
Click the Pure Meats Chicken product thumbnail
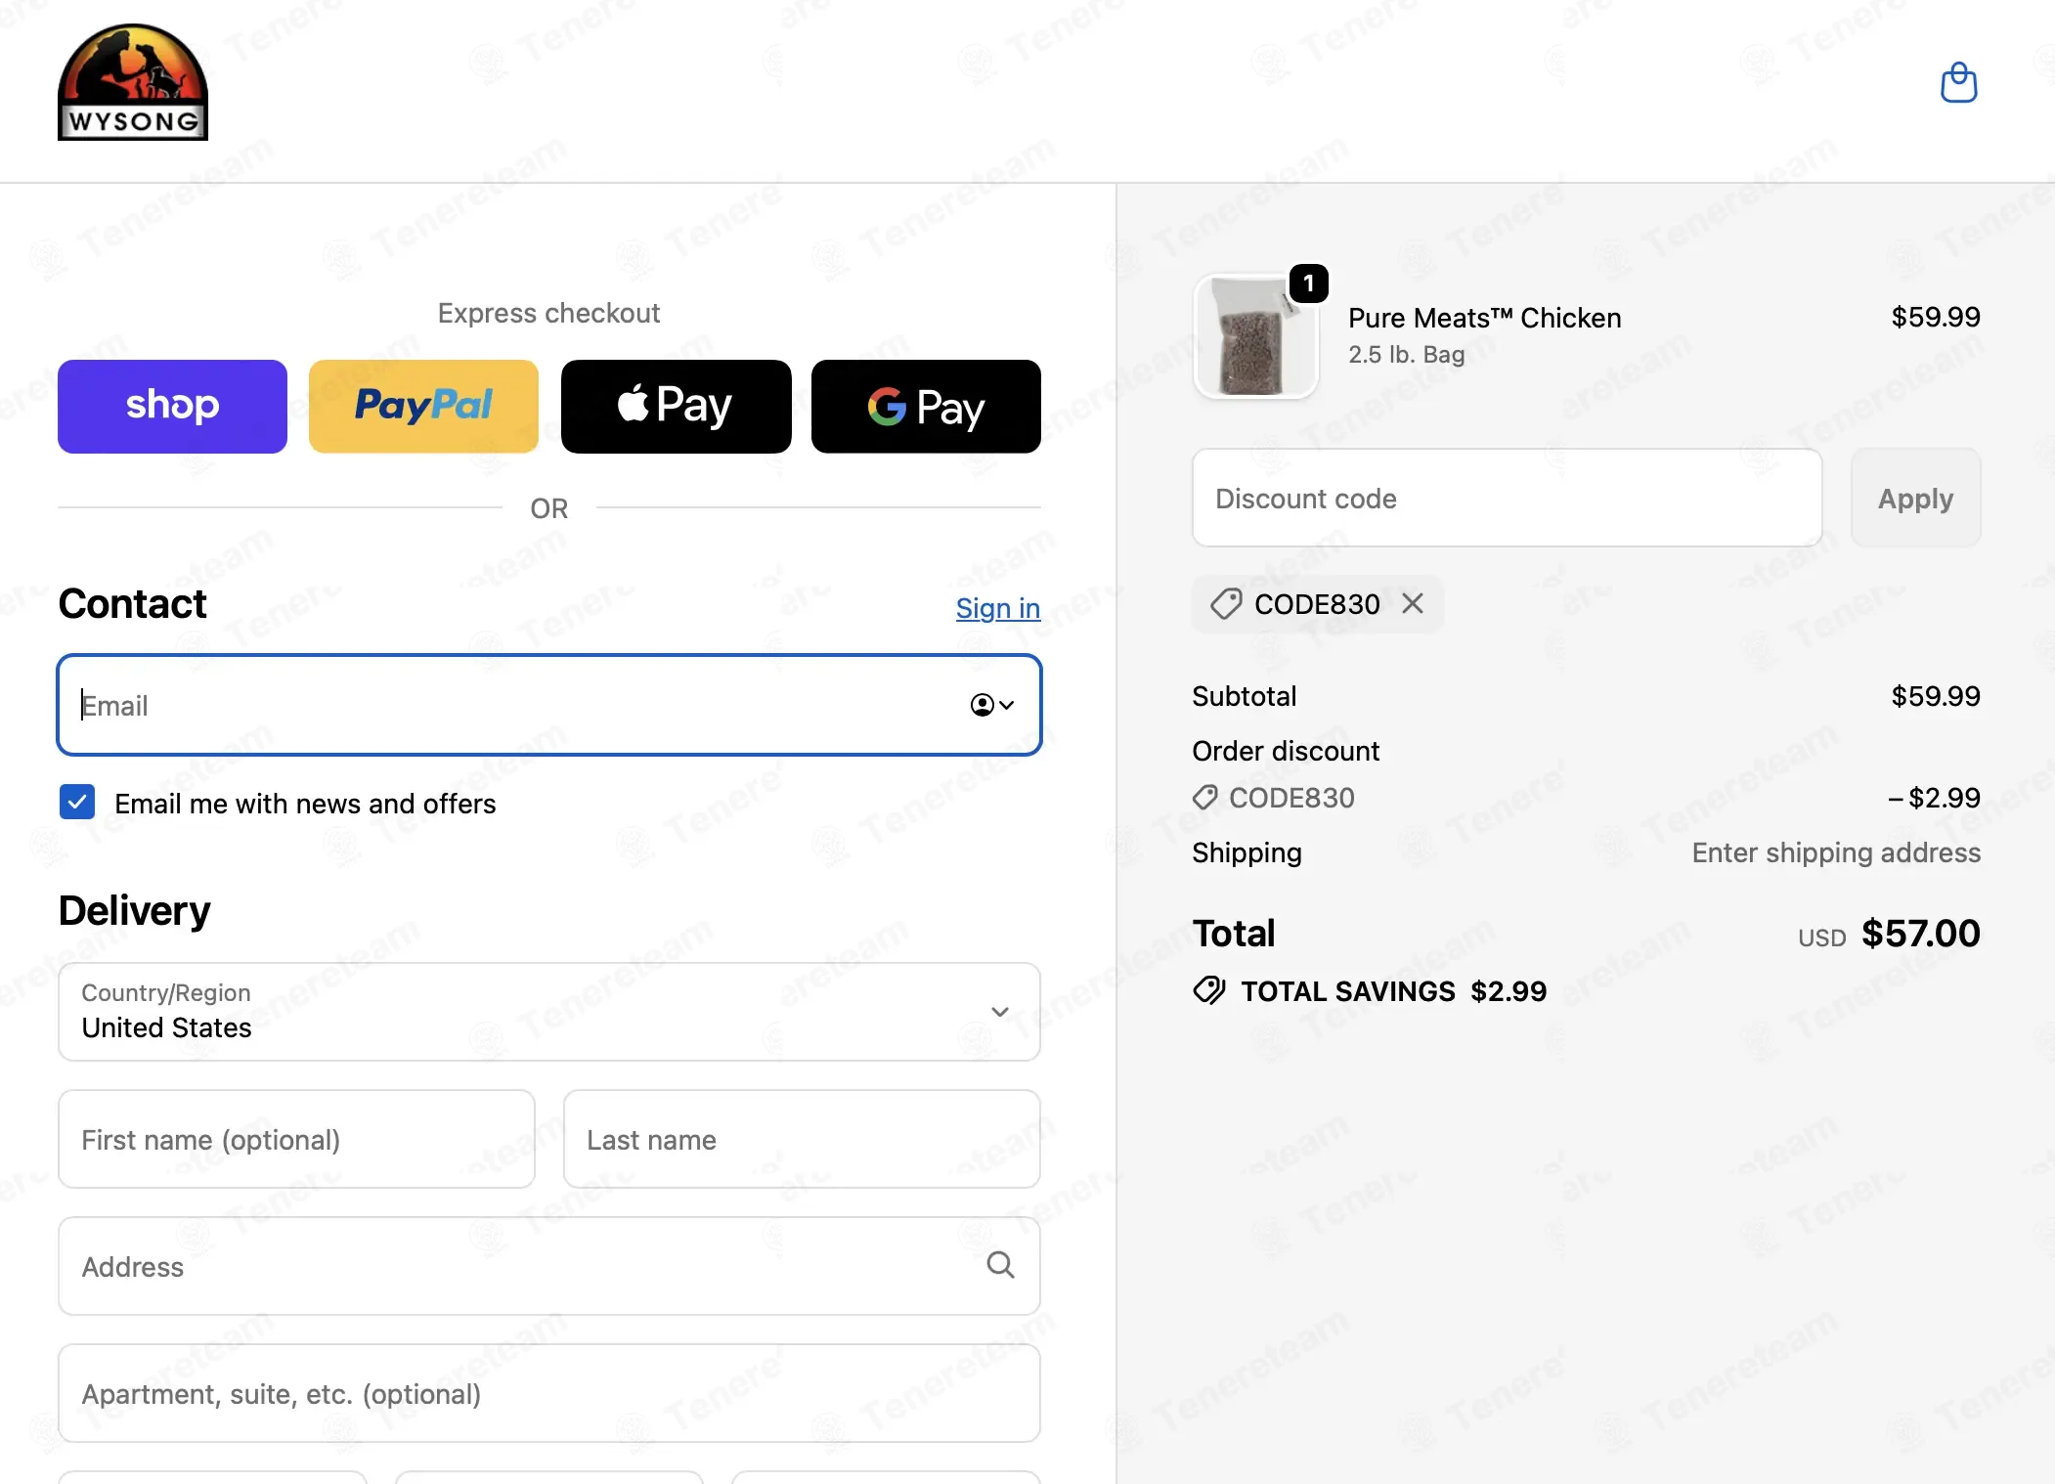(x=1255, y=336)
